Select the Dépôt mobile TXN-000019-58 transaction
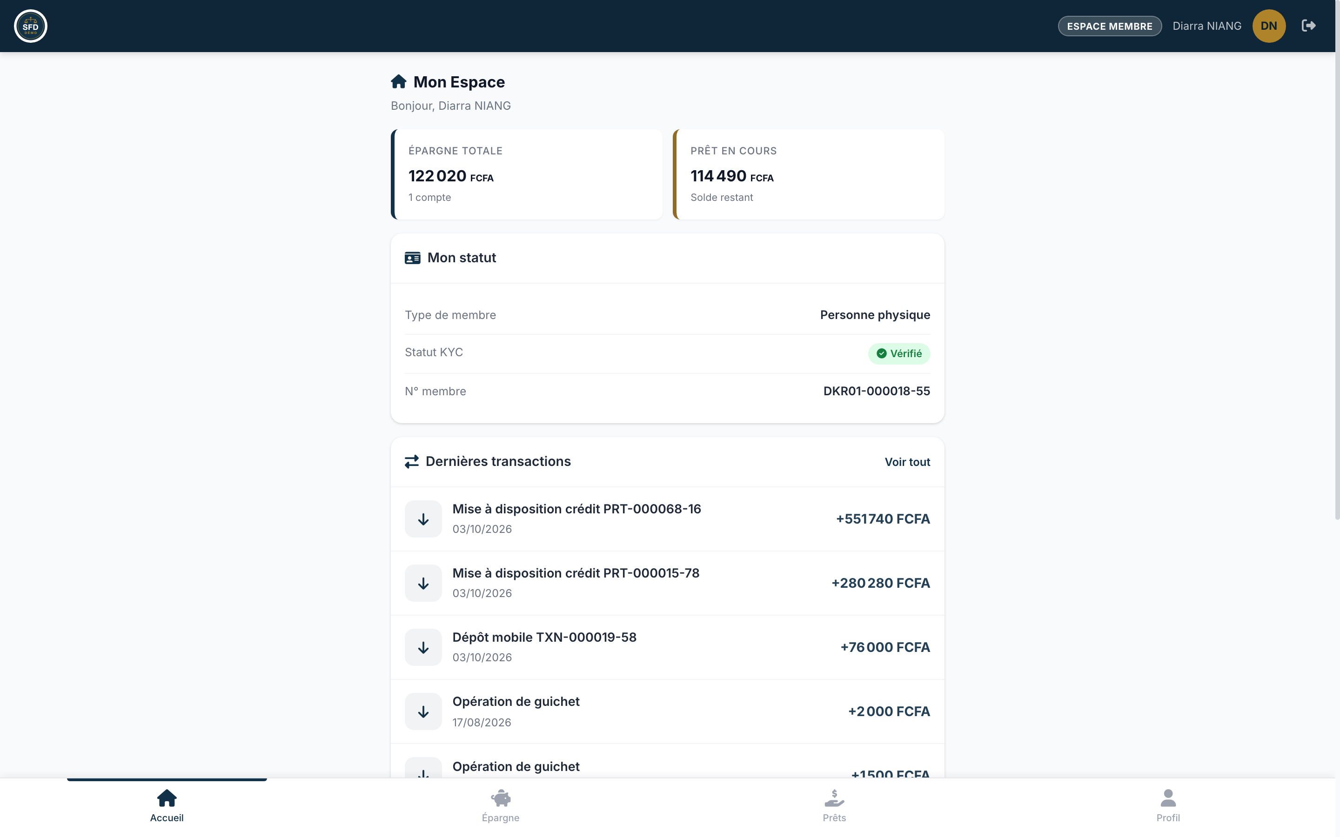Image resolution: width=1340 pixels, height=837 pixels. point(667,648)
